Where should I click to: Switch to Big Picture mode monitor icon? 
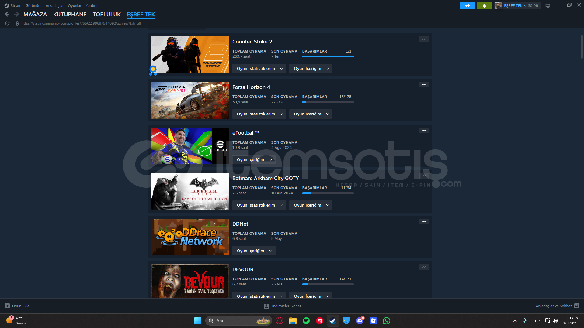pos(548,5)
